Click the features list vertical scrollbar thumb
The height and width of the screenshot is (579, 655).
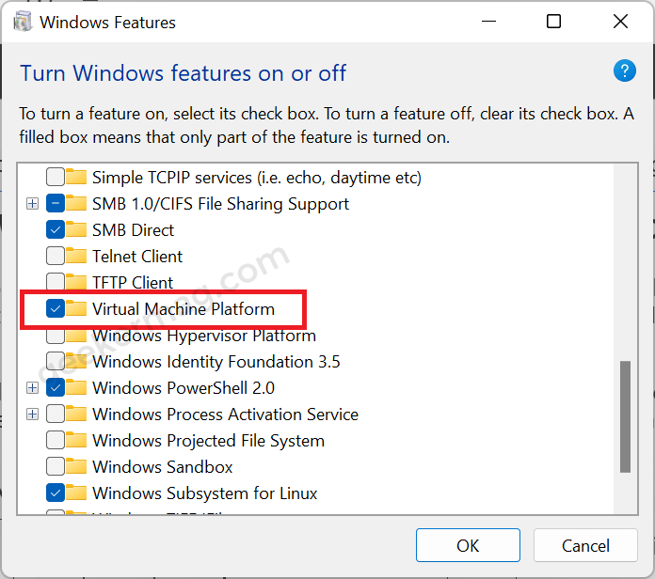click(x=625, y=416)
